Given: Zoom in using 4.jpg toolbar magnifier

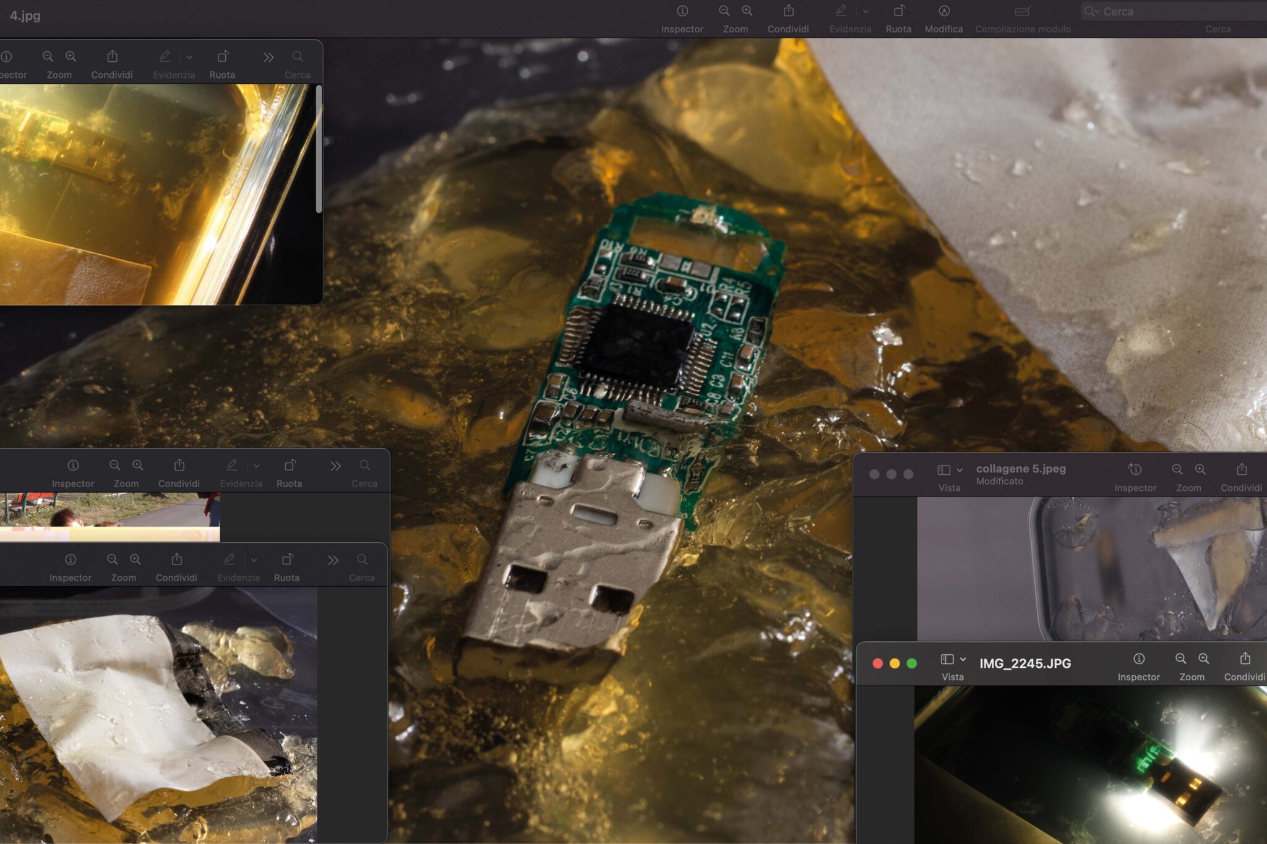Looking at the screenshot, I should pyautogui.click(x=747, y=11).
